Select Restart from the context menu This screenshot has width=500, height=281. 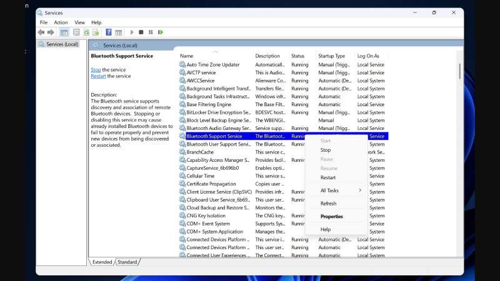(328, 177)
